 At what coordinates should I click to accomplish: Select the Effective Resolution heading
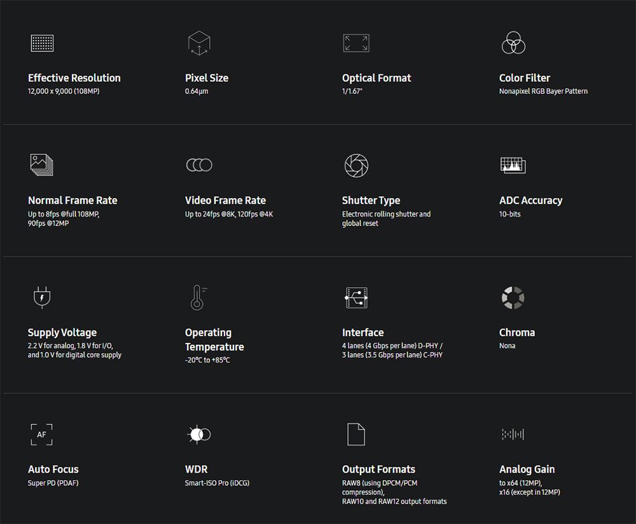tap(74, 78)
